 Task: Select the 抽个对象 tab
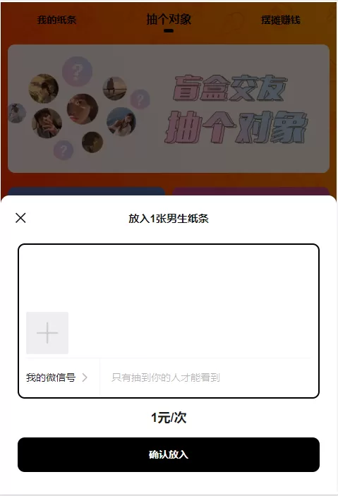pyautogui.click(x=169, y=20)
